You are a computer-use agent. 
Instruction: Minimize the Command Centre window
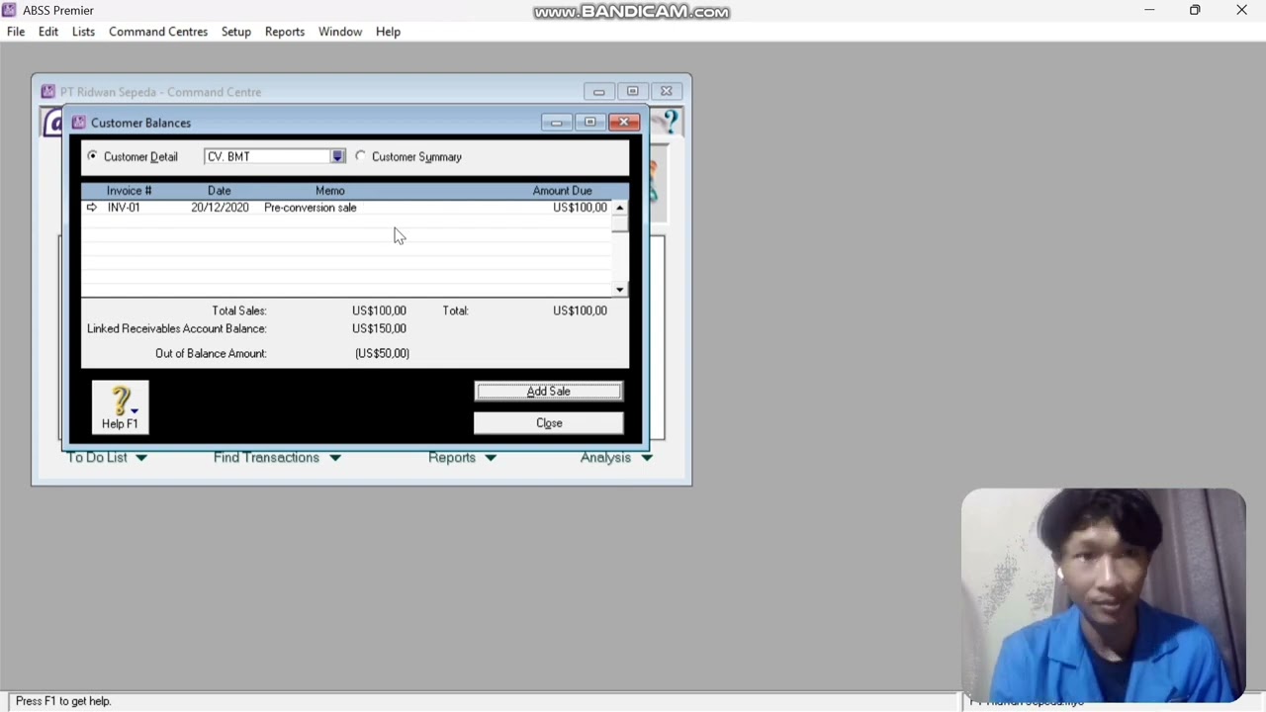coord(598,91)
